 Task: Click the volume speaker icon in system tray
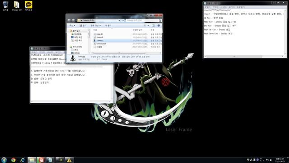point(271,160)
